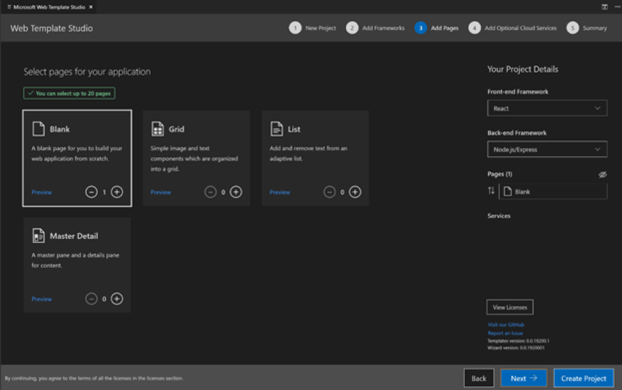Image resolution: width=622 pixels, height=390 pixels.
Task: Select the Microsoft Web Template Studio tab
Action: 49,7
